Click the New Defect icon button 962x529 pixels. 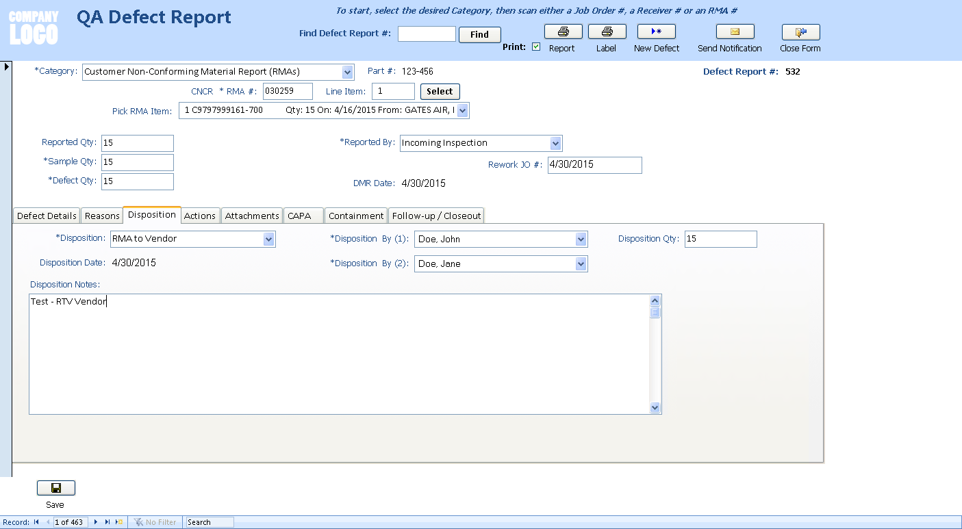[656, 31]
